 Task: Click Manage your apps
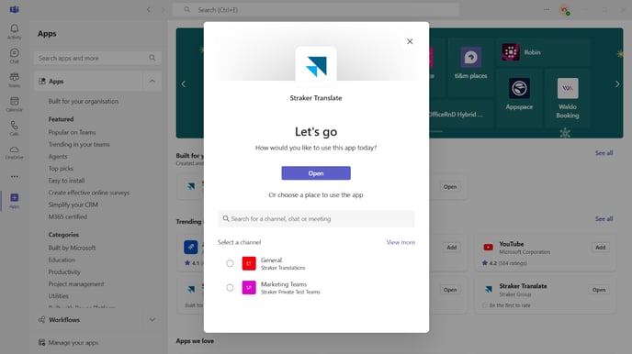click(x=73, y=343)
